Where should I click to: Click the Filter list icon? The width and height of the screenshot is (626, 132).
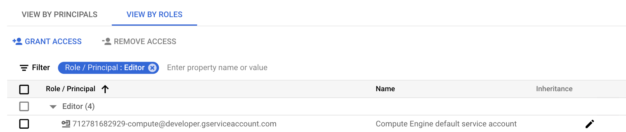click(24, 68)
